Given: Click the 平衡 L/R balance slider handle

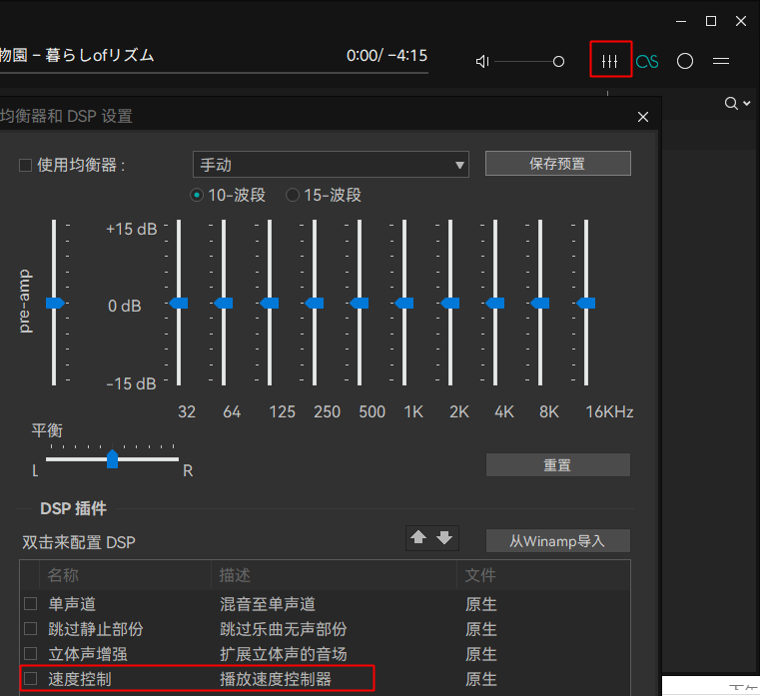Looking at the screenshot, I should point(112,459).
